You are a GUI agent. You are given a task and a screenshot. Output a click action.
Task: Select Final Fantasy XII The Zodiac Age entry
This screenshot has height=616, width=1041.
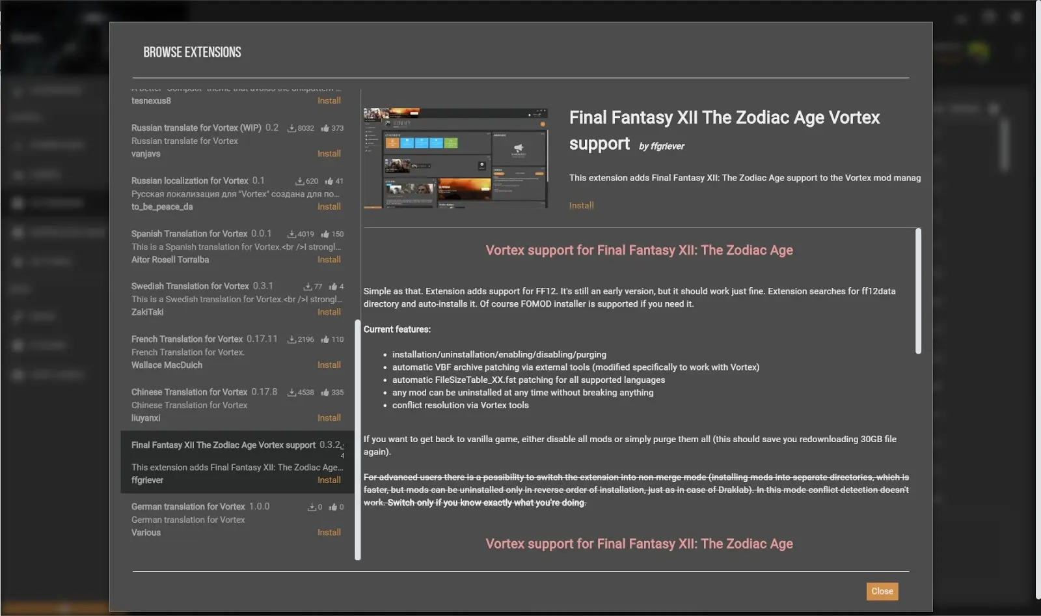tap(237, 462)
